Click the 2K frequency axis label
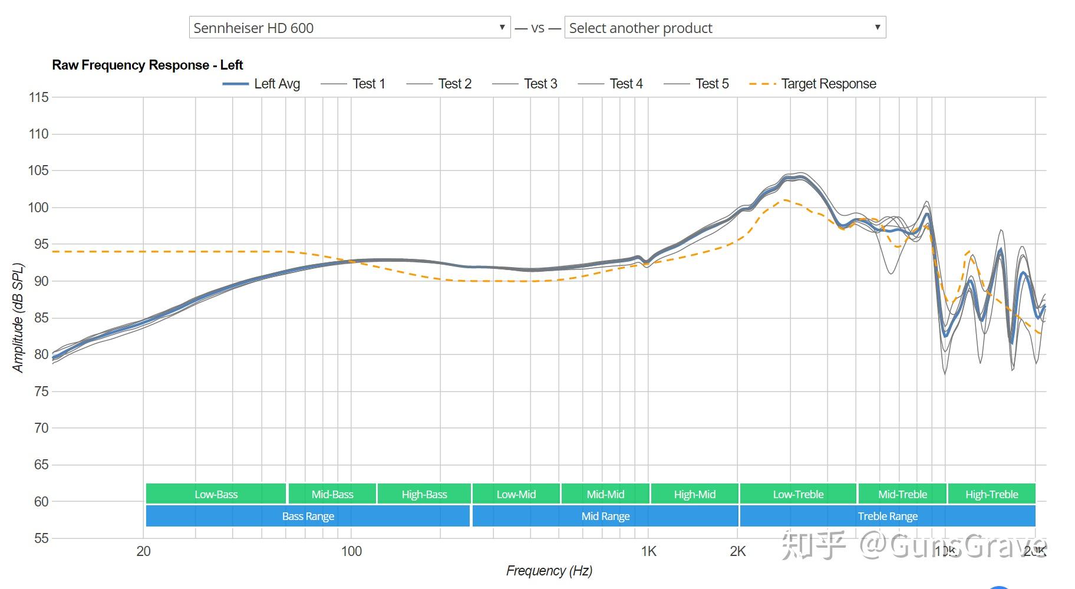Viewport: 1075px width, 589px height. (738, 551)
